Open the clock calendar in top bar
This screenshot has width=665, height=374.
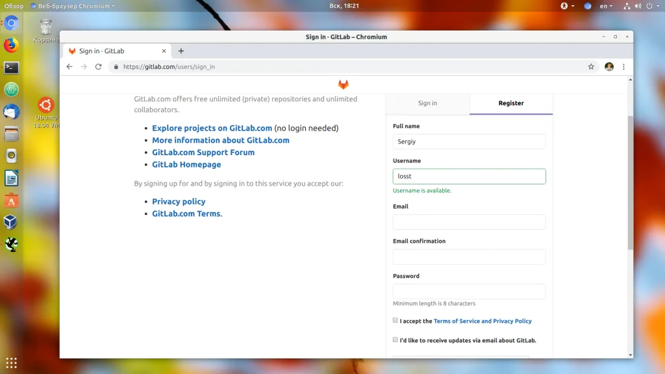pos(344,6)
